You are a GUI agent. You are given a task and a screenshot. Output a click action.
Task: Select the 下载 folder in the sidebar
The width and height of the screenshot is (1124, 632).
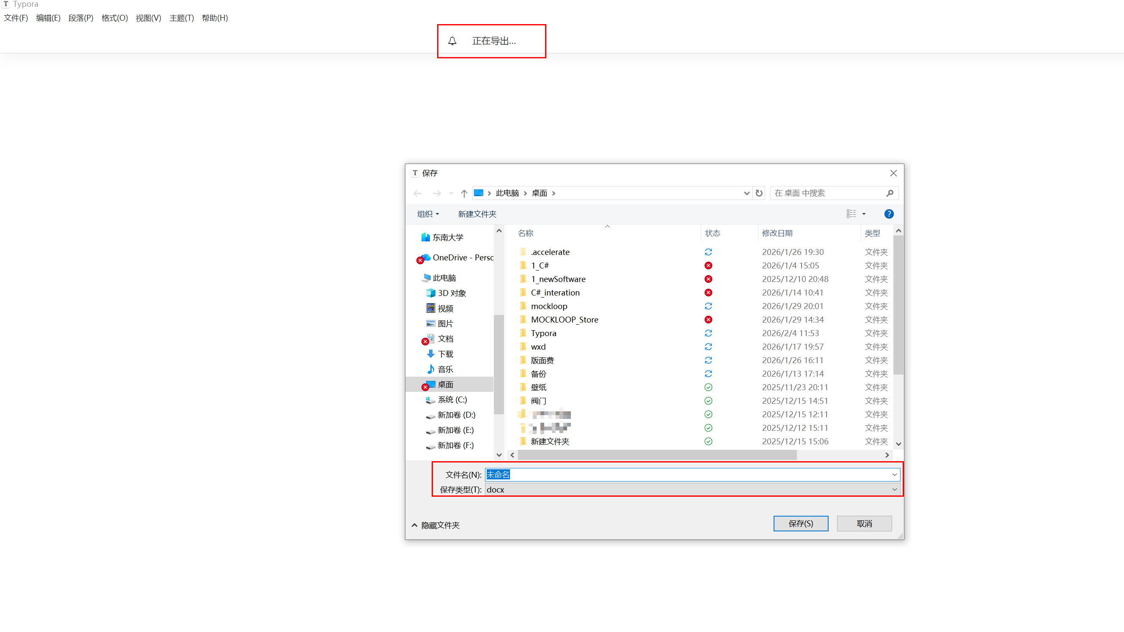point(445,354)
